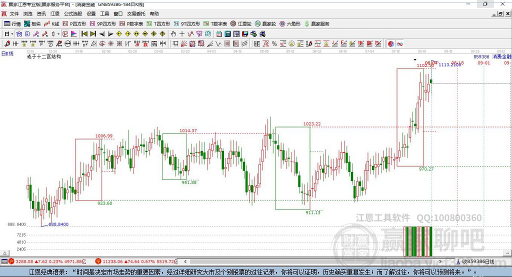Toggle the yin-yang icon button
This screenshot has width=512, height=277.
(x=391, y=44)
